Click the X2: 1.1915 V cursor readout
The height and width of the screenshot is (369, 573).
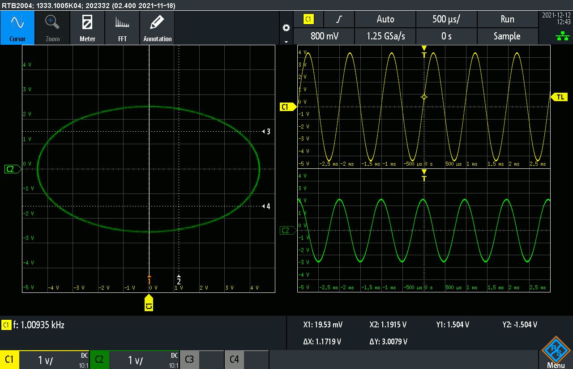click(388, 325)
